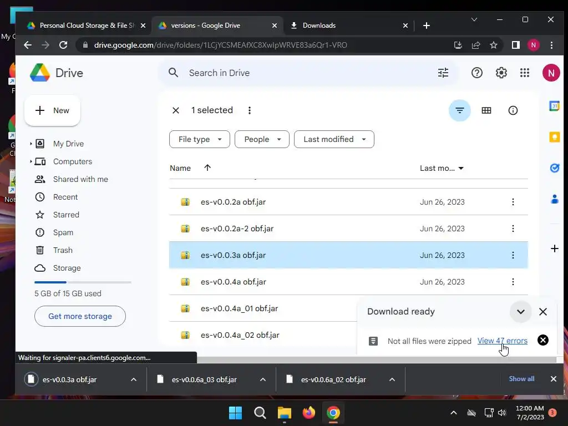Open Drive settings gear icon

(501, 73)
